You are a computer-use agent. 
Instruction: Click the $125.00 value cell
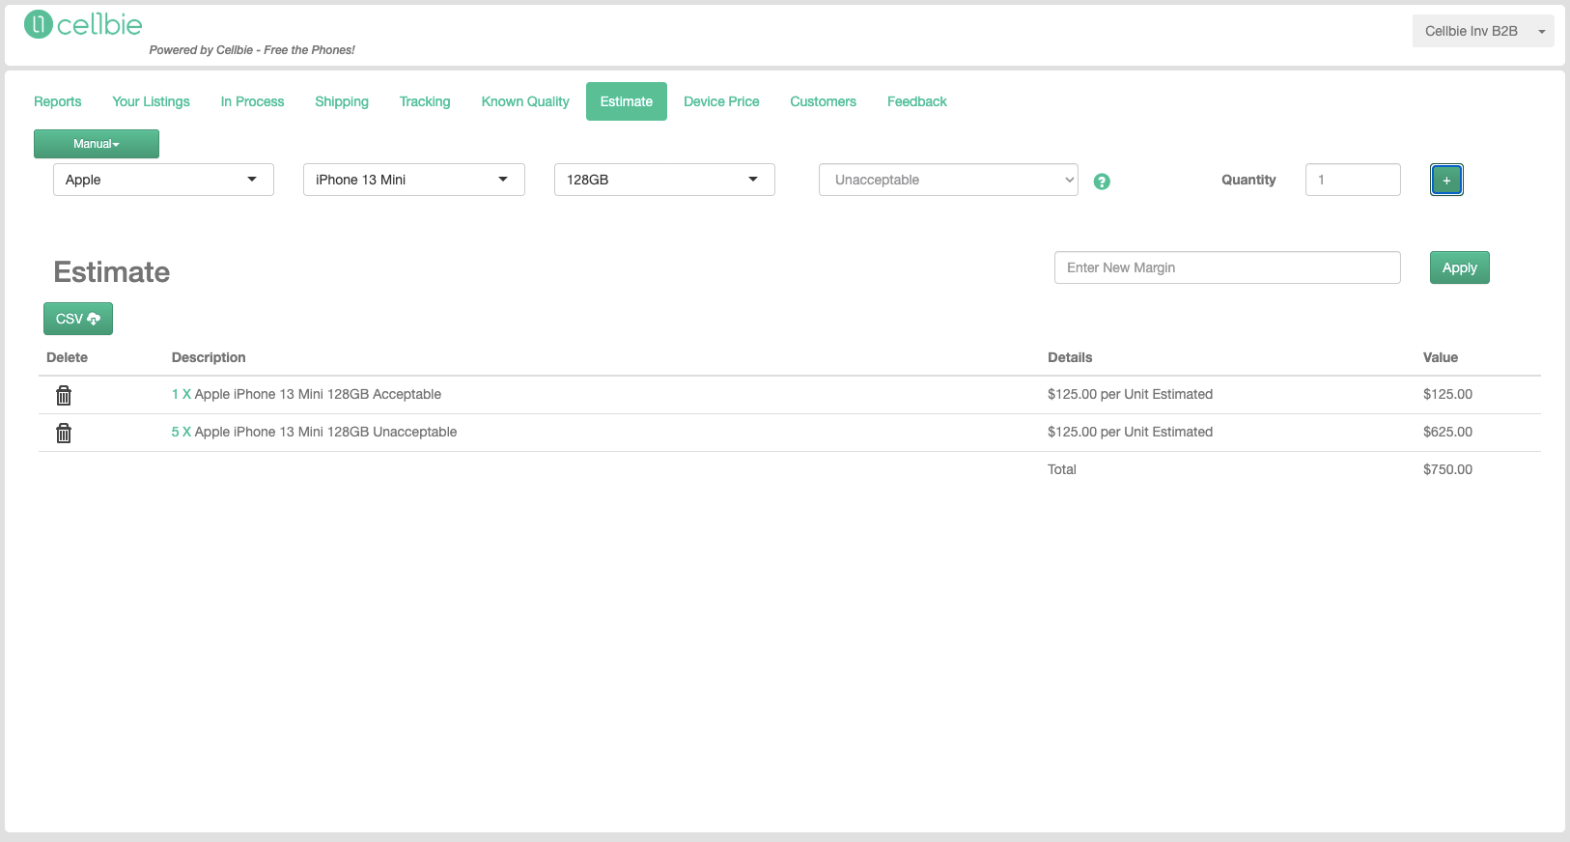pyautogui.click(x=1447, y=394)
